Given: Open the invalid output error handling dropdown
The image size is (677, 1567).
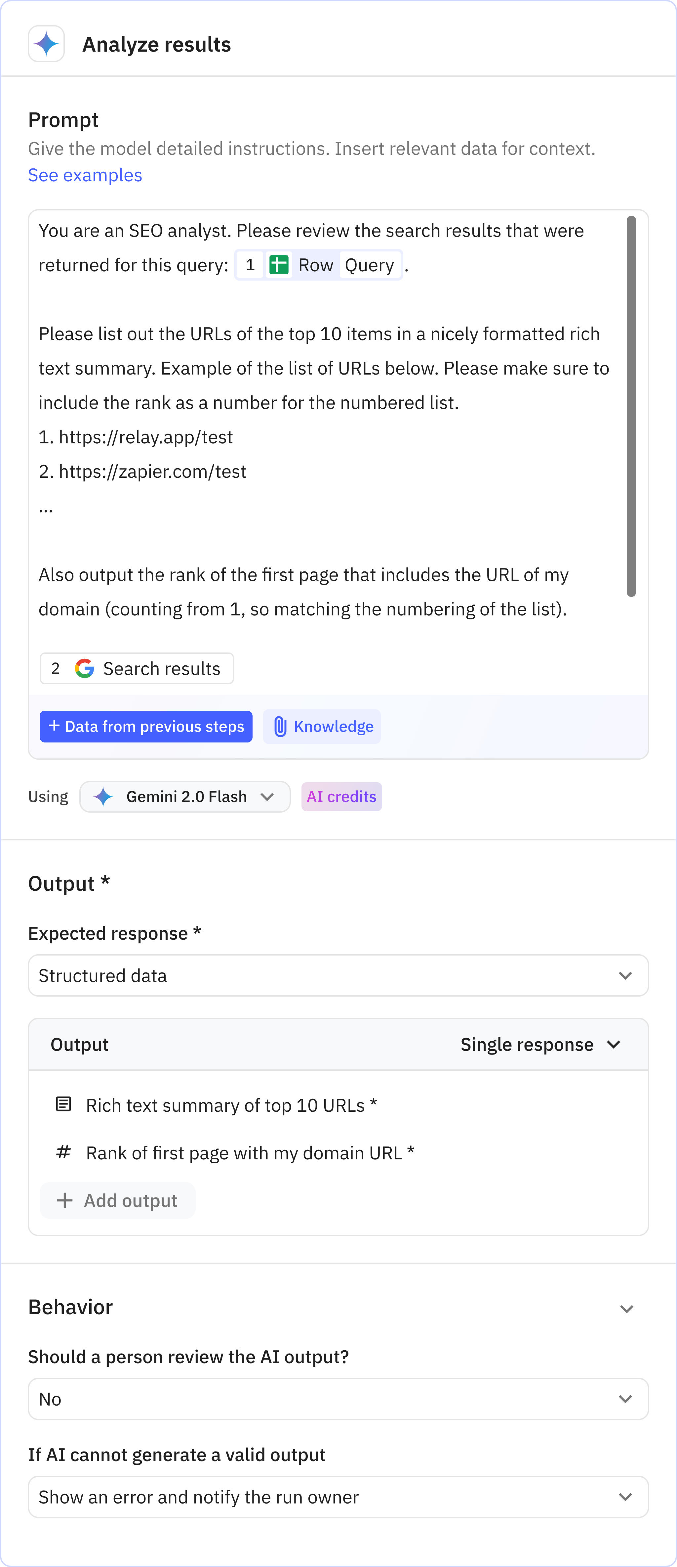Looking at the screenshot, I should point(338,1497).
